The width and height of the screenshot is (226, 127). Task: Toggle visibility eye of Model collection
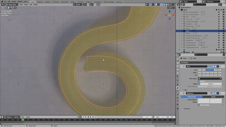point(221,10)
